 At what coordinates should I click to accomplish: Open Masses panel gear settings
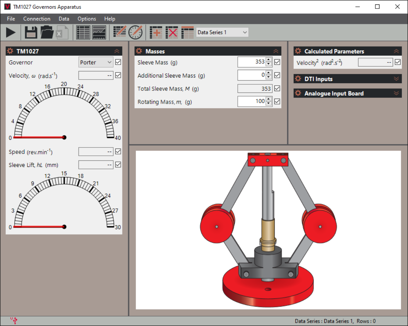point(139,51)
